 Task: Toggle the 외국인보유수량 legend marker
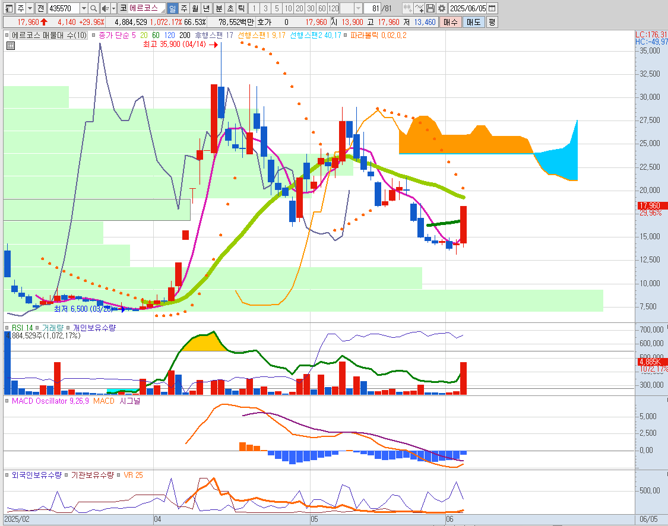7,475
